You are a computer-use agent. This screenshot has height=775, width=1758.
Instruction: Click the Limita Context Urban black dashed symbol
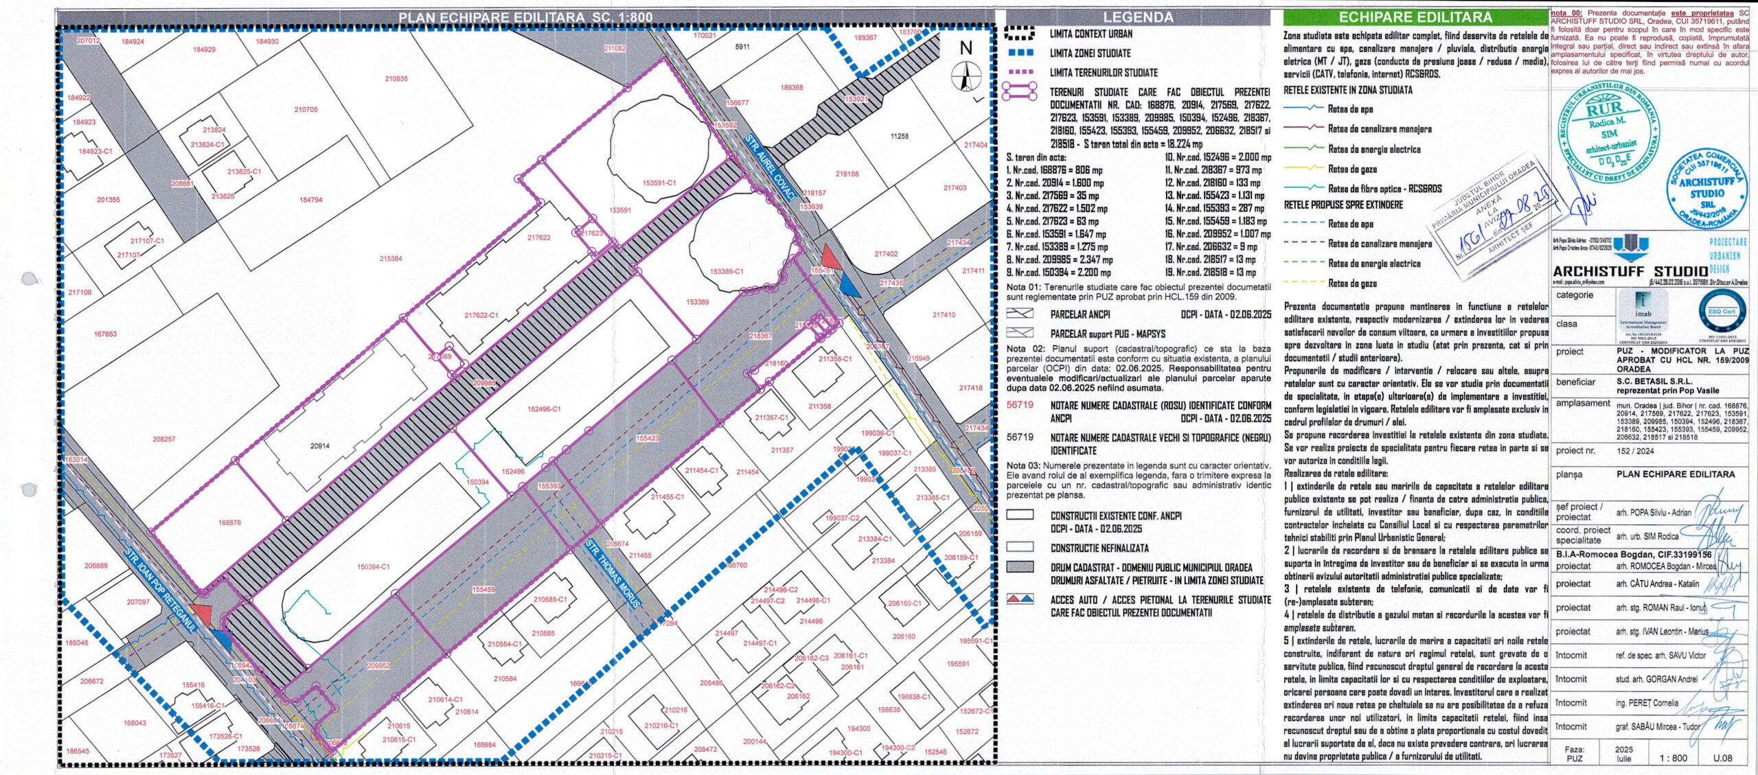click(x=1020, y=34)
